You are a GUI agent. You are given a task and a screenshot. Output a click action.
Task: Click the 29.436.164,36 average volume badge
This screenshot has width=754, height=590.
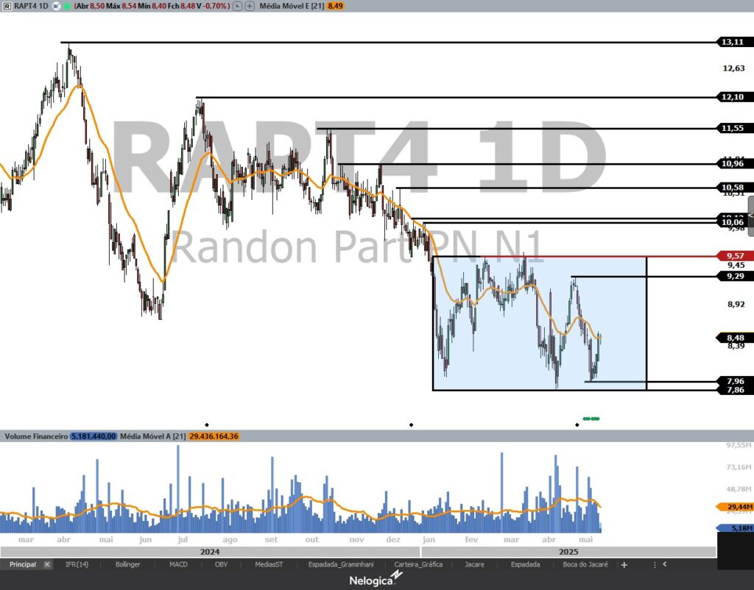coord(214,436)
